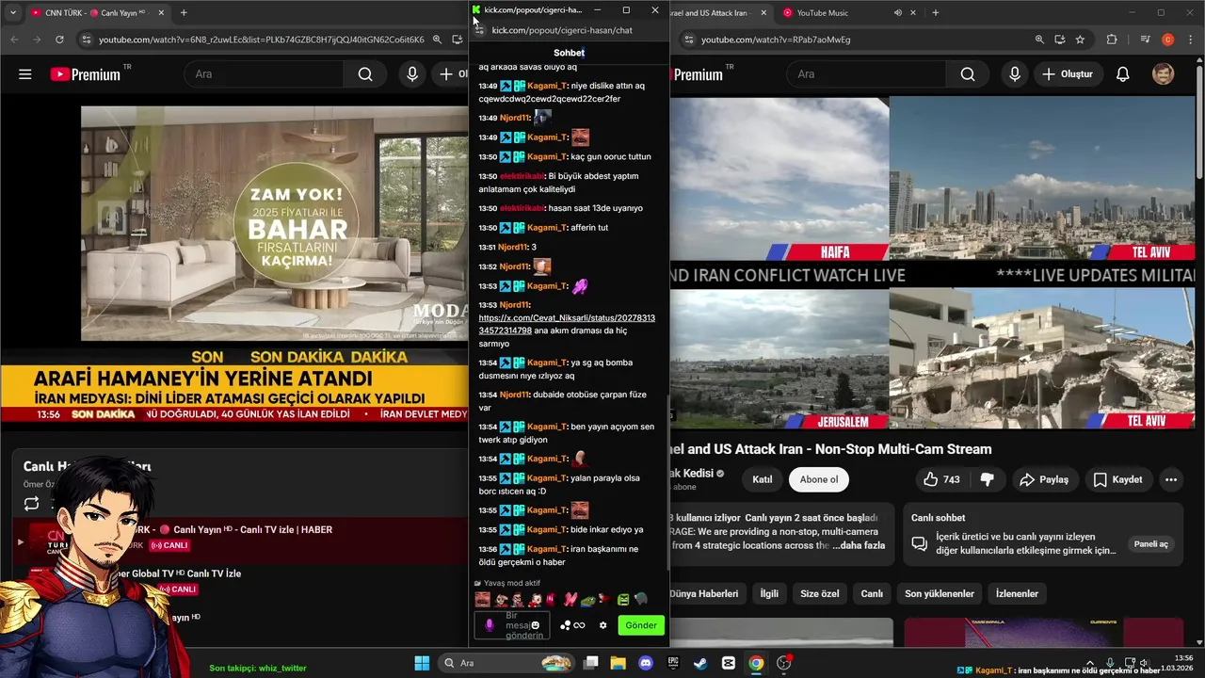Open Windows Start menu

pos(422,663)
